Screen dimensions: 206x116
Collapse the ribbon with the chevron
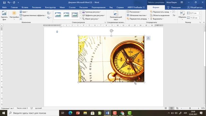point(204,23)
